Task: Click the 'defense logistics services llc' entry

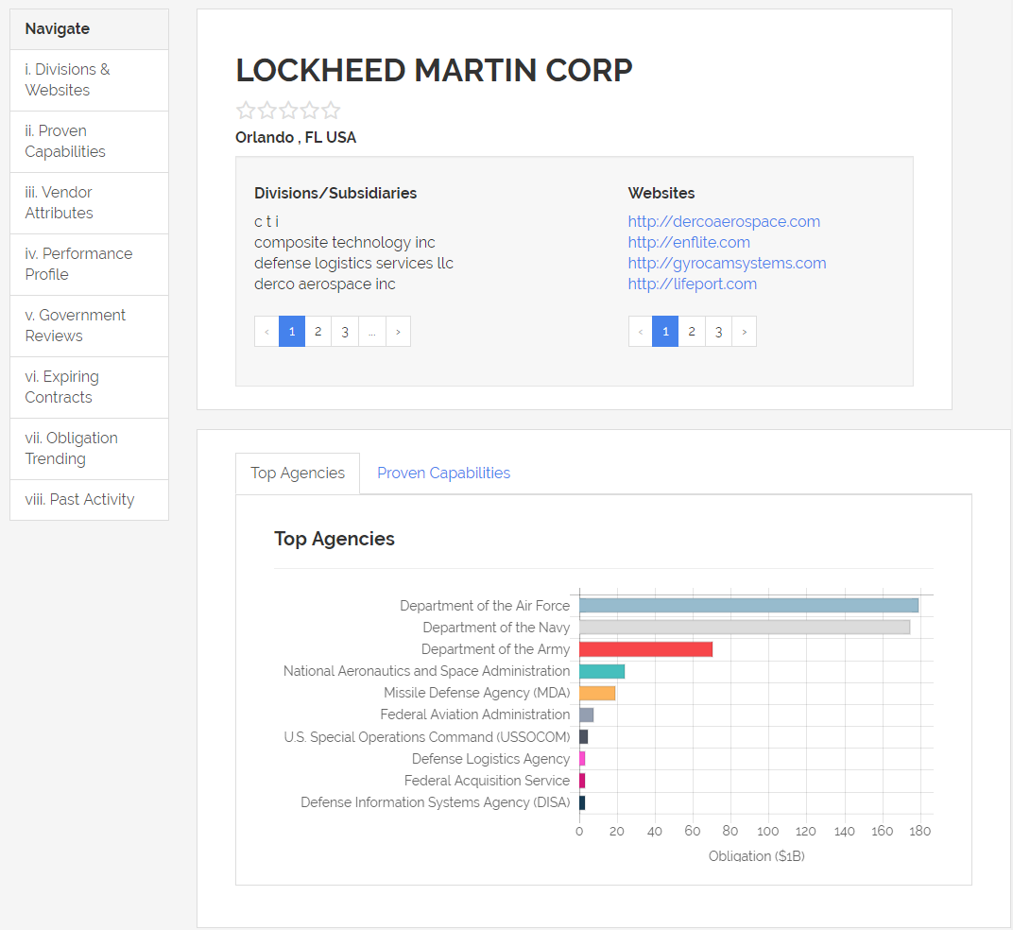Action: (x=353, y=263)
